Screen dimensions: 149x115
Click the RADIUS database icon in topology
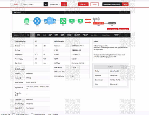[27, 21]
